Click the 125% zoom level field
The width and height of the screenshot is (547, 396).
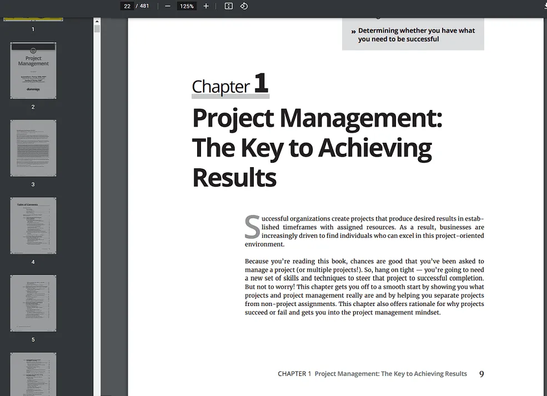coord(187,6)
